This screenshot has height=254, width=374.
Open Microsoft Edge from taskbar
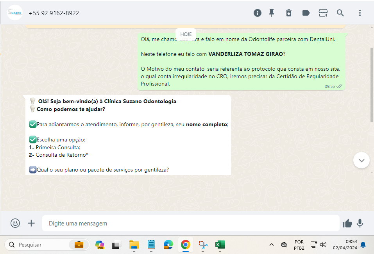168,245
